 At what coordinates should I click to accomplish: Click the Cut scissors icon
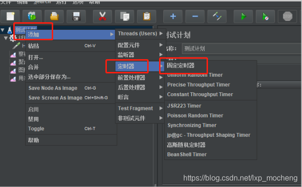tap(103, 16)
